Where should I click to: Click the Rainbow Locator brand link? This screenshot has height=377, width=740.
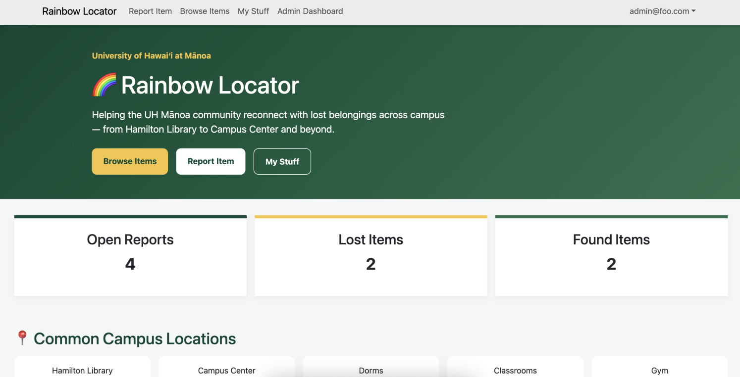79,11
